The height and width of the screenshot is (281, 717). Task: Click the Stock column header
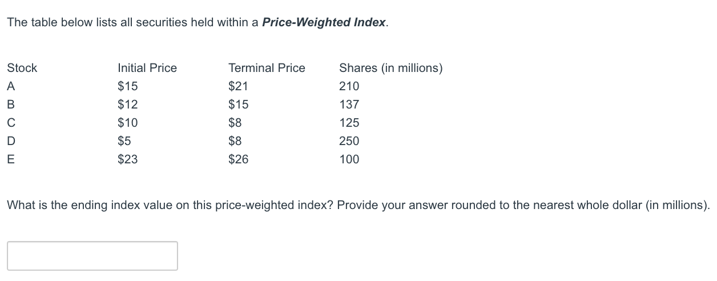(22, 68)
